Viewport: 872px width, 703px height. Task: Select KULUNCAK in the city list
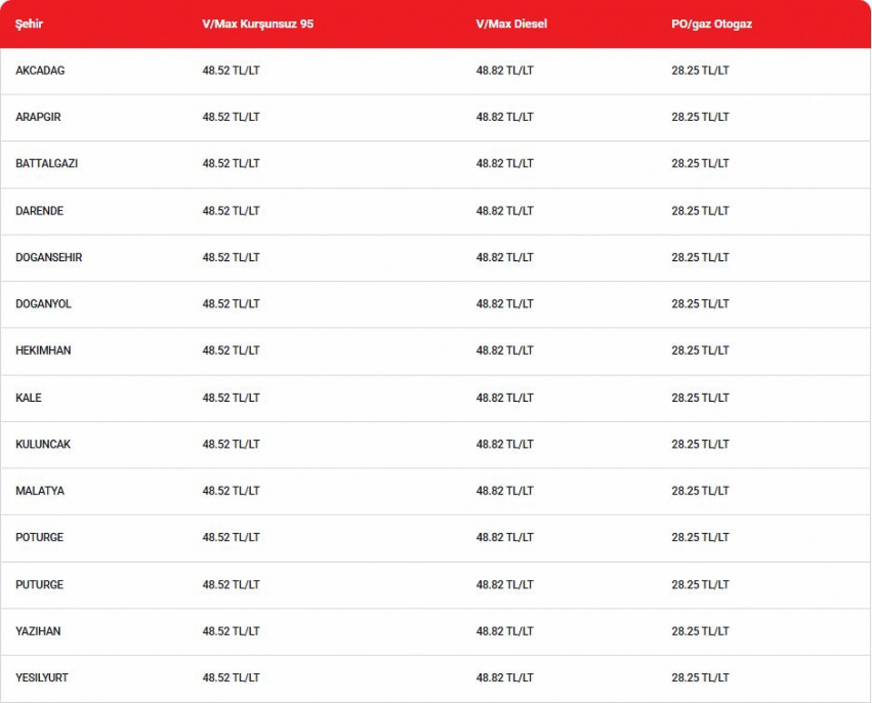(43, 444)
